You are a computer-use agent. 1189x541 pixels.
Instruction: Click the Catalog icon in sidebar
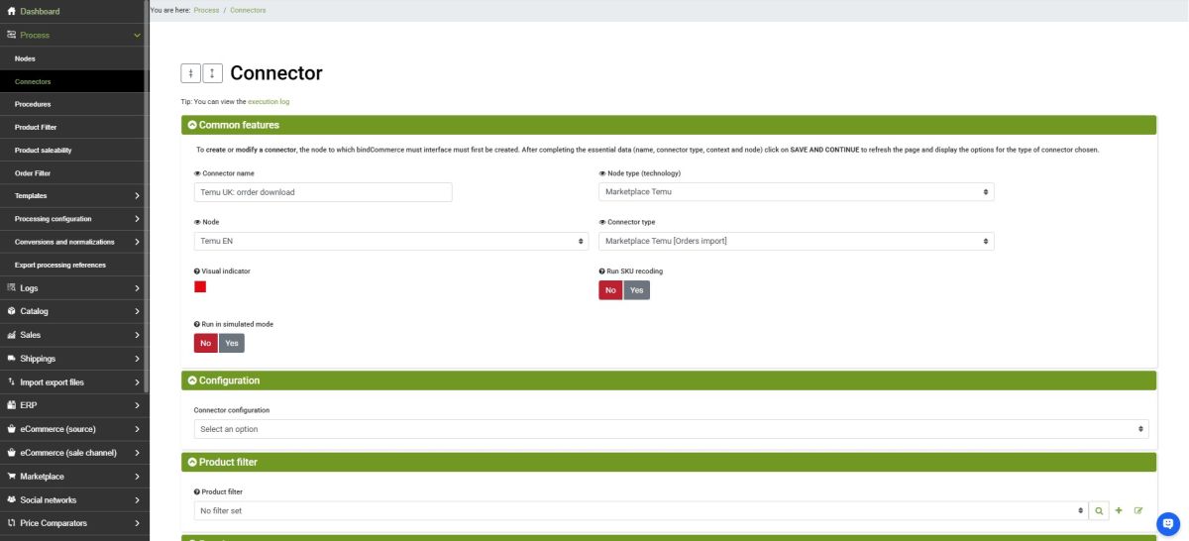coord(11,311)
